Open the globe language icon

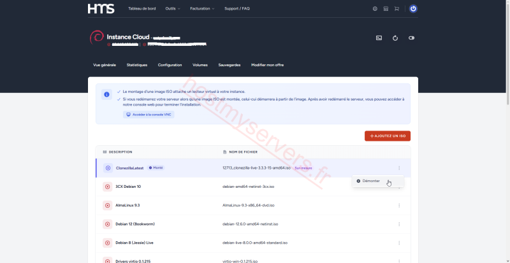click(375, 9)
